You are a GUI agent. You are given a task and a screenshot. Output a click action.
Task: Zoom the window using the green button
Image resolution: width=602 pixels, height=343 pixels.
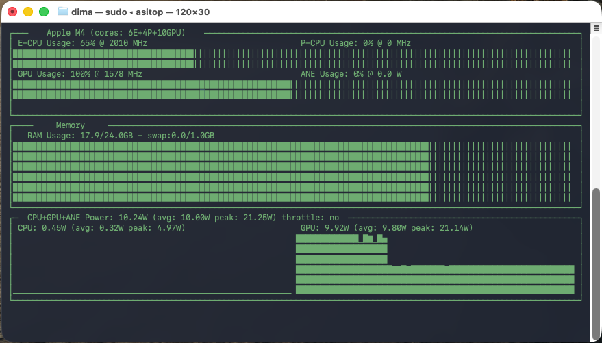[43, 12]
